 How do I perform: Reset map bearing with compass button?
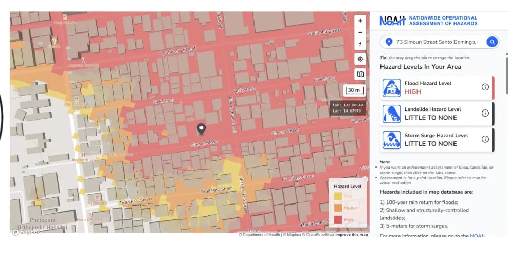pos(360,44)
